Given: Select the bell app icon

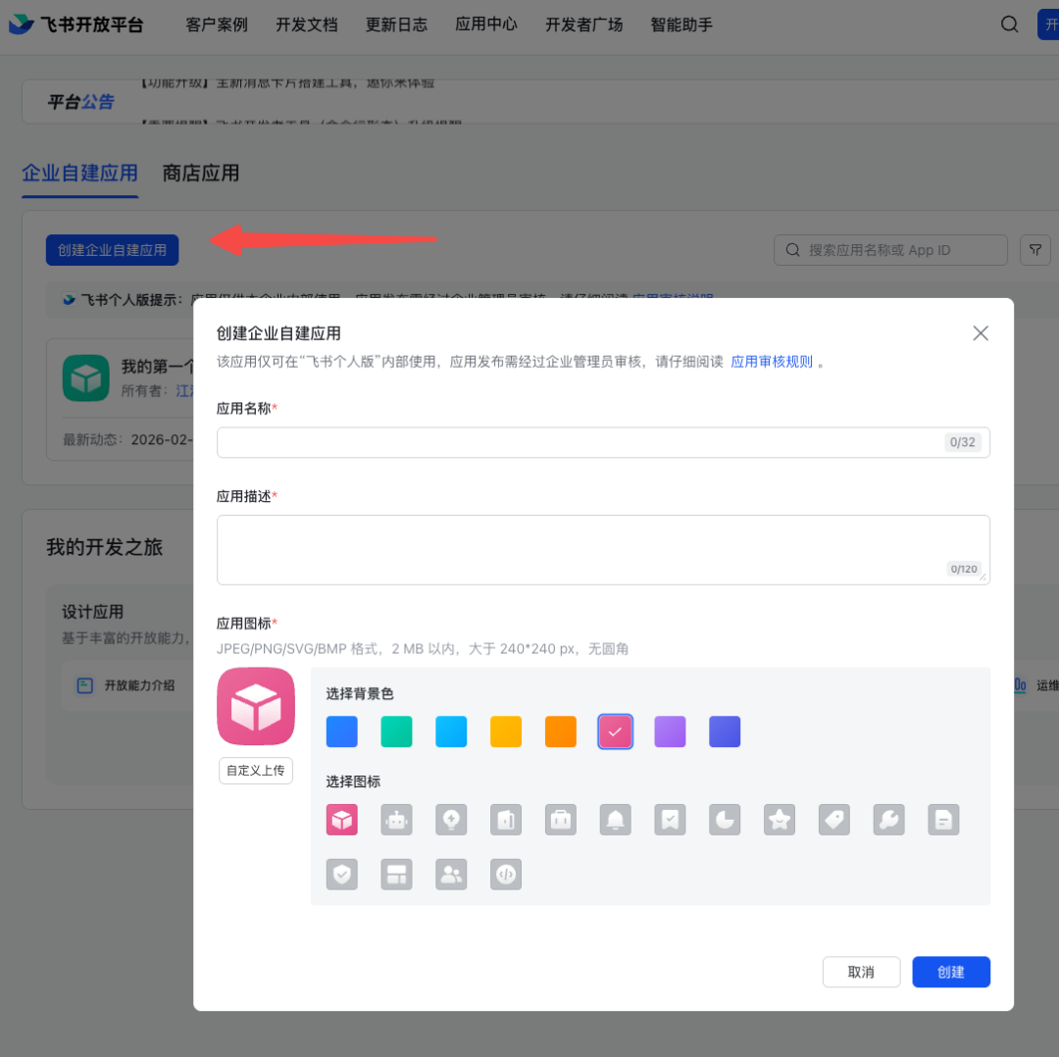Looking at the screenshot, I should [615, 820].
